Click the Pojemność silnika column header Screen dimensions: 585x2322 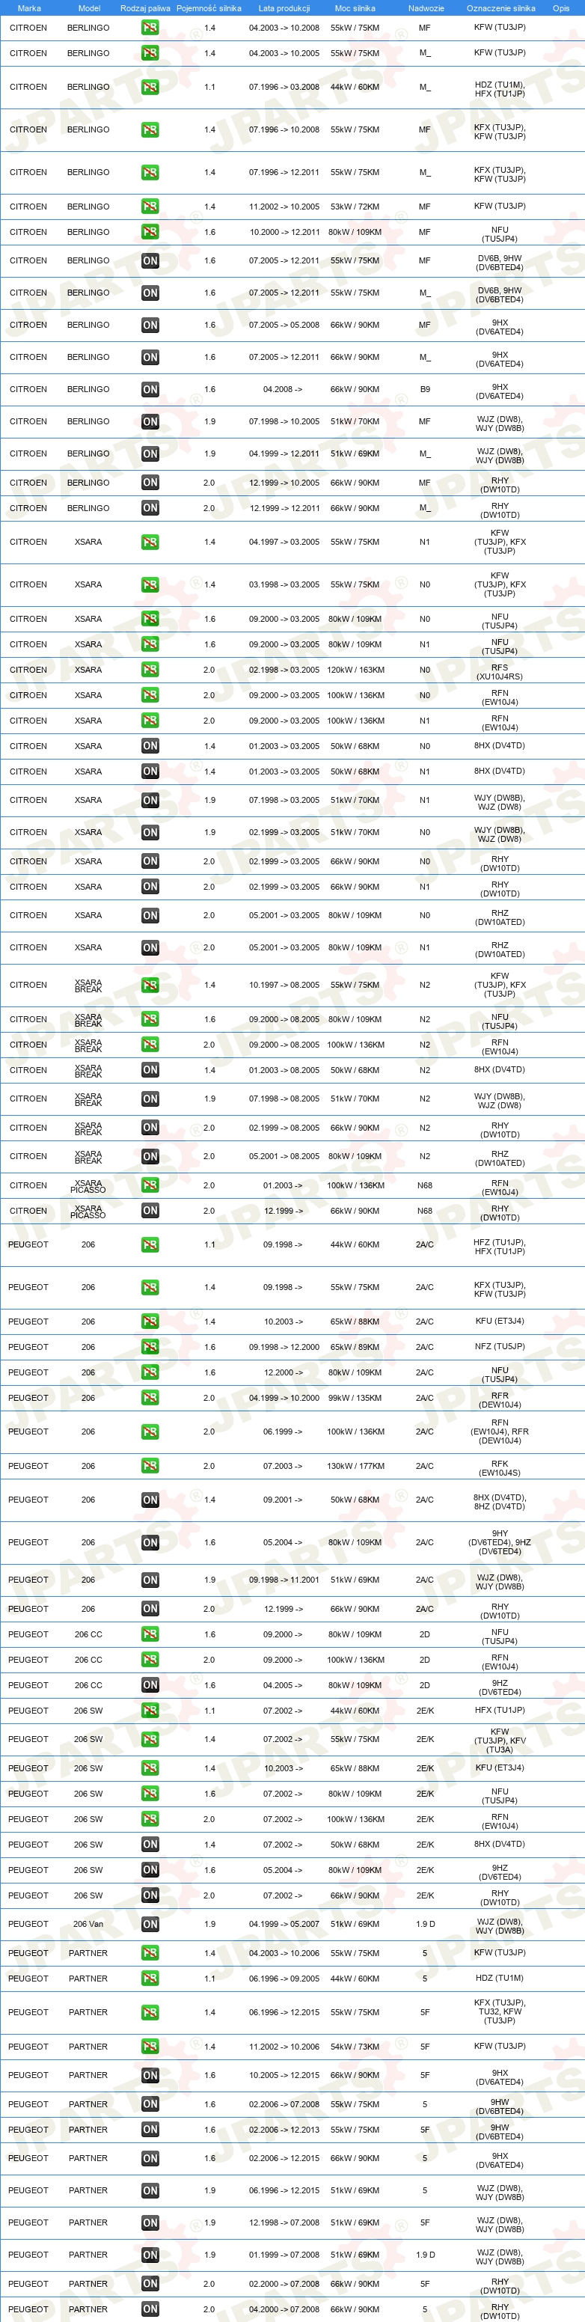pos(209,8)
